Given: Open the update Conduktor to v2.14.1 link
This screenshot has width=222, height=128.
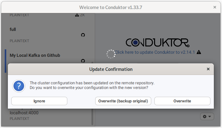Looking at the screenshot, I should (155, 52).
